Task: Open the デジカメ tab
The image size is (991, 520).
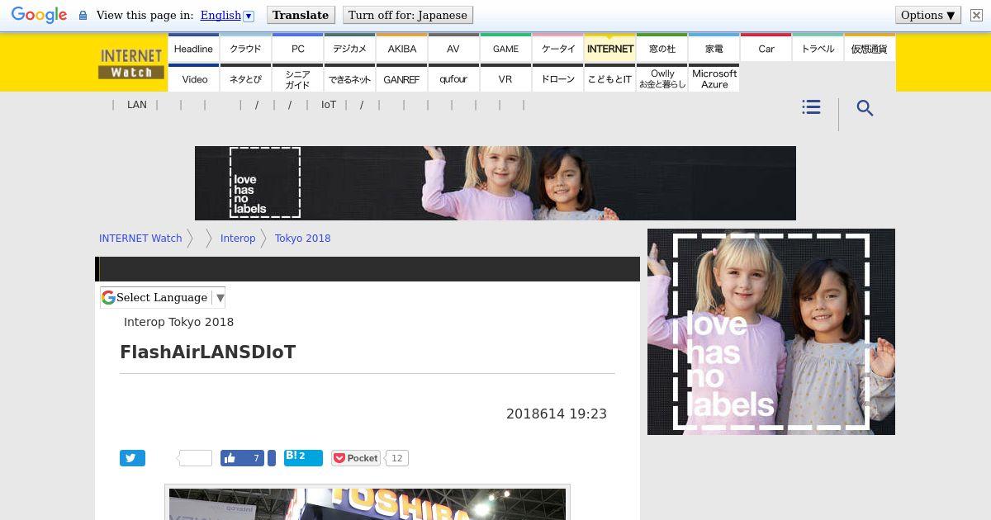Action: [x=349, y=48]
